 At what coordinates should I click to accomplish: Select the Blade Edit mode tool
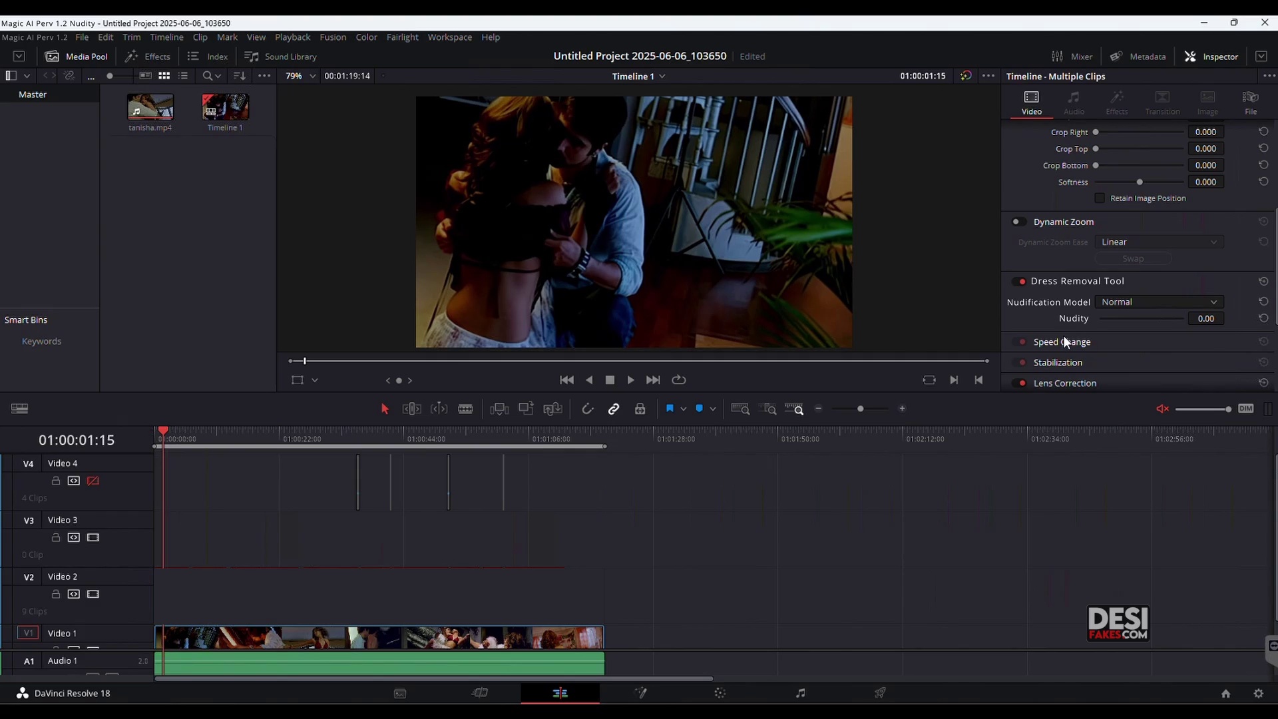467,409
